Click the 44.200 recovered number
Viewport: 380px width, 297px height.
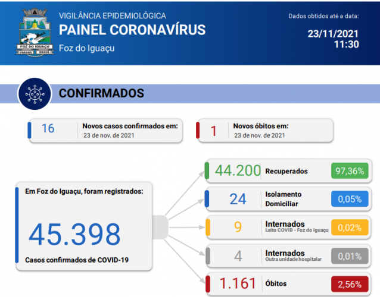click(238, 170)
